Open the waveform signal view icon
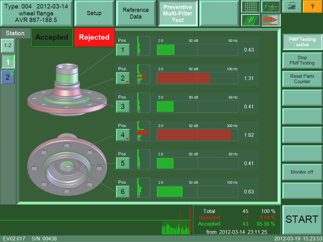This screenshot has height=242, width=323. tap(271, 7)
